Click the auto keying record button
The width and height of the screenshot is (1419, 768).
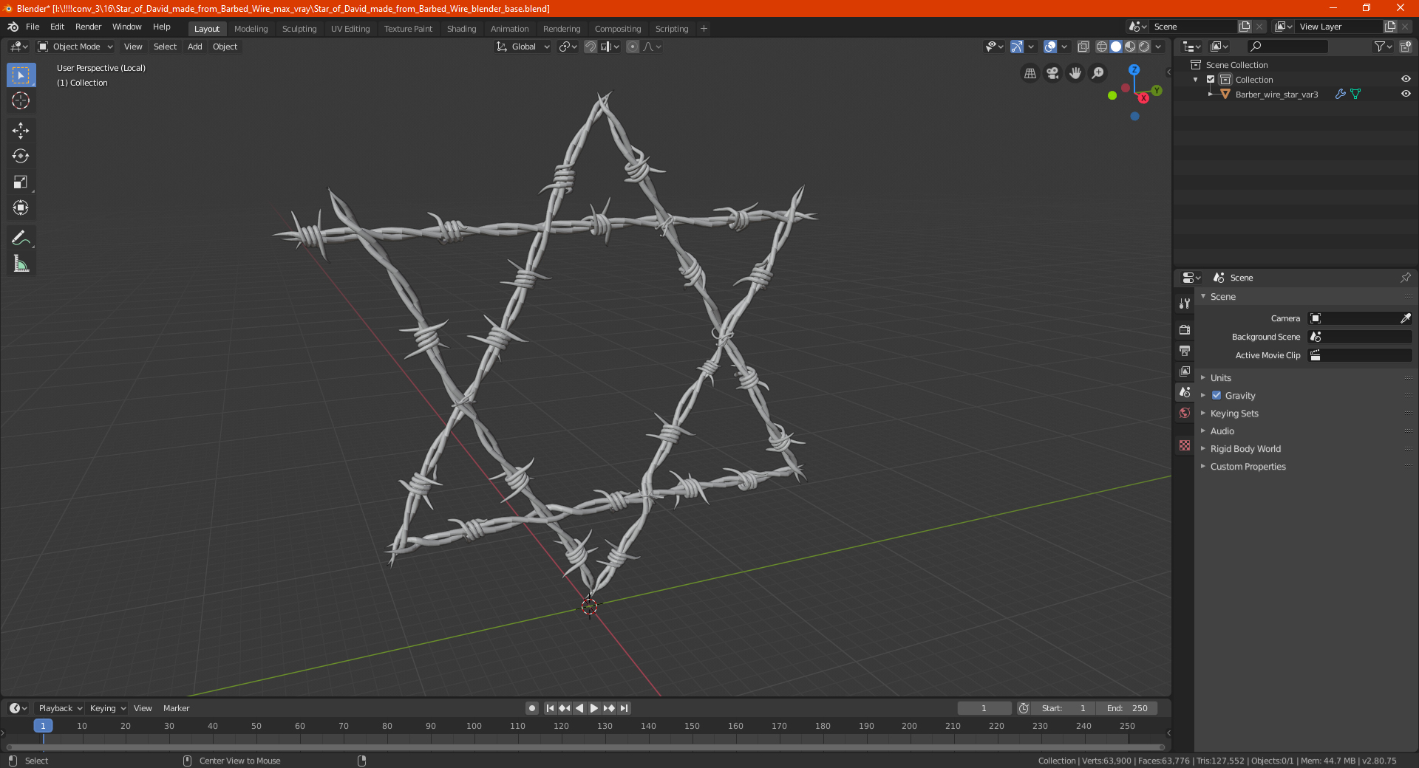coord(531,708)
